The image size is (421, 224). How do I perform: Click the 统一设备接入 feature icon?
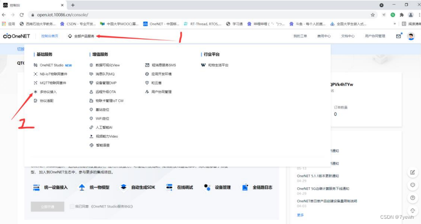(36, 187)
